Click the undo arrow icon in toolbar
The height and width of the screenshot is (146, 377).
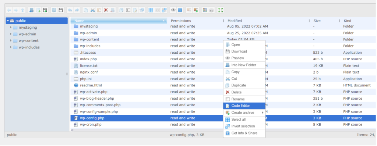coord(70,10)
